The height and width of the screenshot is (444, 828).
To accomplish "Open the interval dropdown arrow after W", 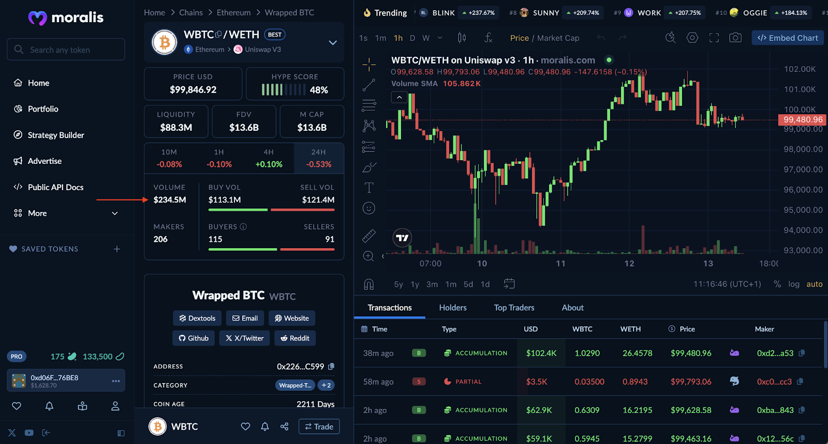I will click(x=440, y=38).
